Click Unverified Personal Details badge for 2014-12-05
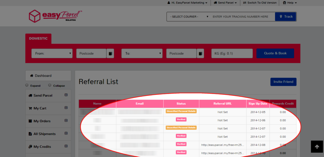Viewport: 324px width, 157px height. [x=181, y=111]
